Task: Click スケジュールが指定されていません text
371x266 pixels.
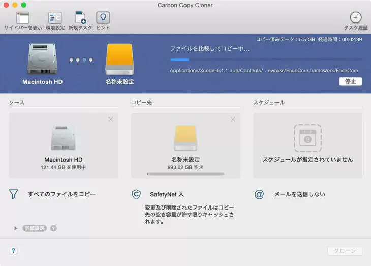Action: pos(307,159)
